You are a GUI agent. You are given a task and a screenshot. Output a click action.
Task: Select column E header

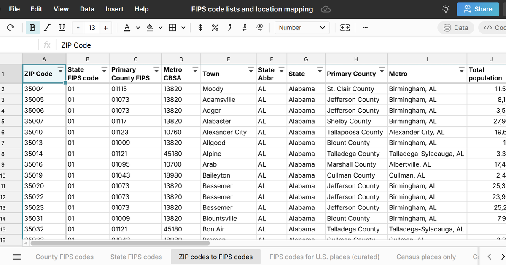tap(229, 59)
